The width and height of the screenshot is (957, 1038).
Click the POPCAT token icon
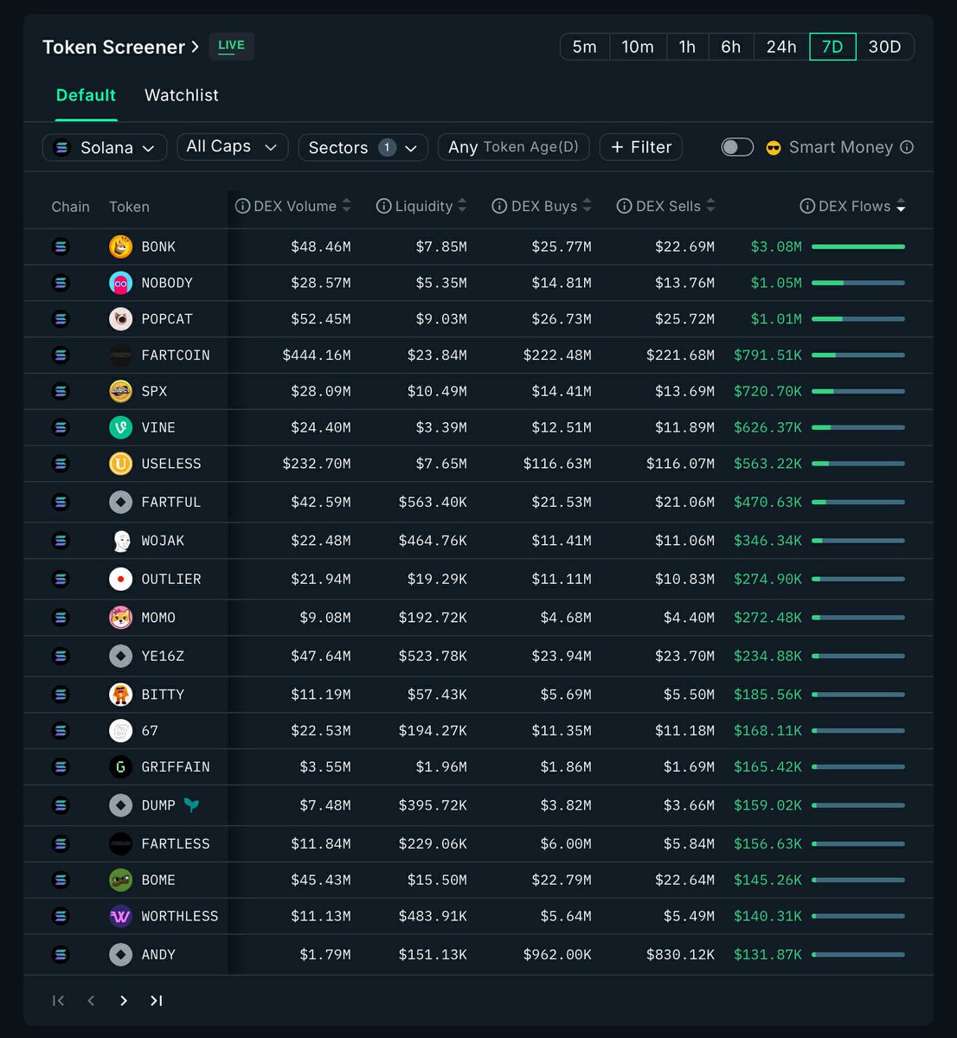coord(120,319)
